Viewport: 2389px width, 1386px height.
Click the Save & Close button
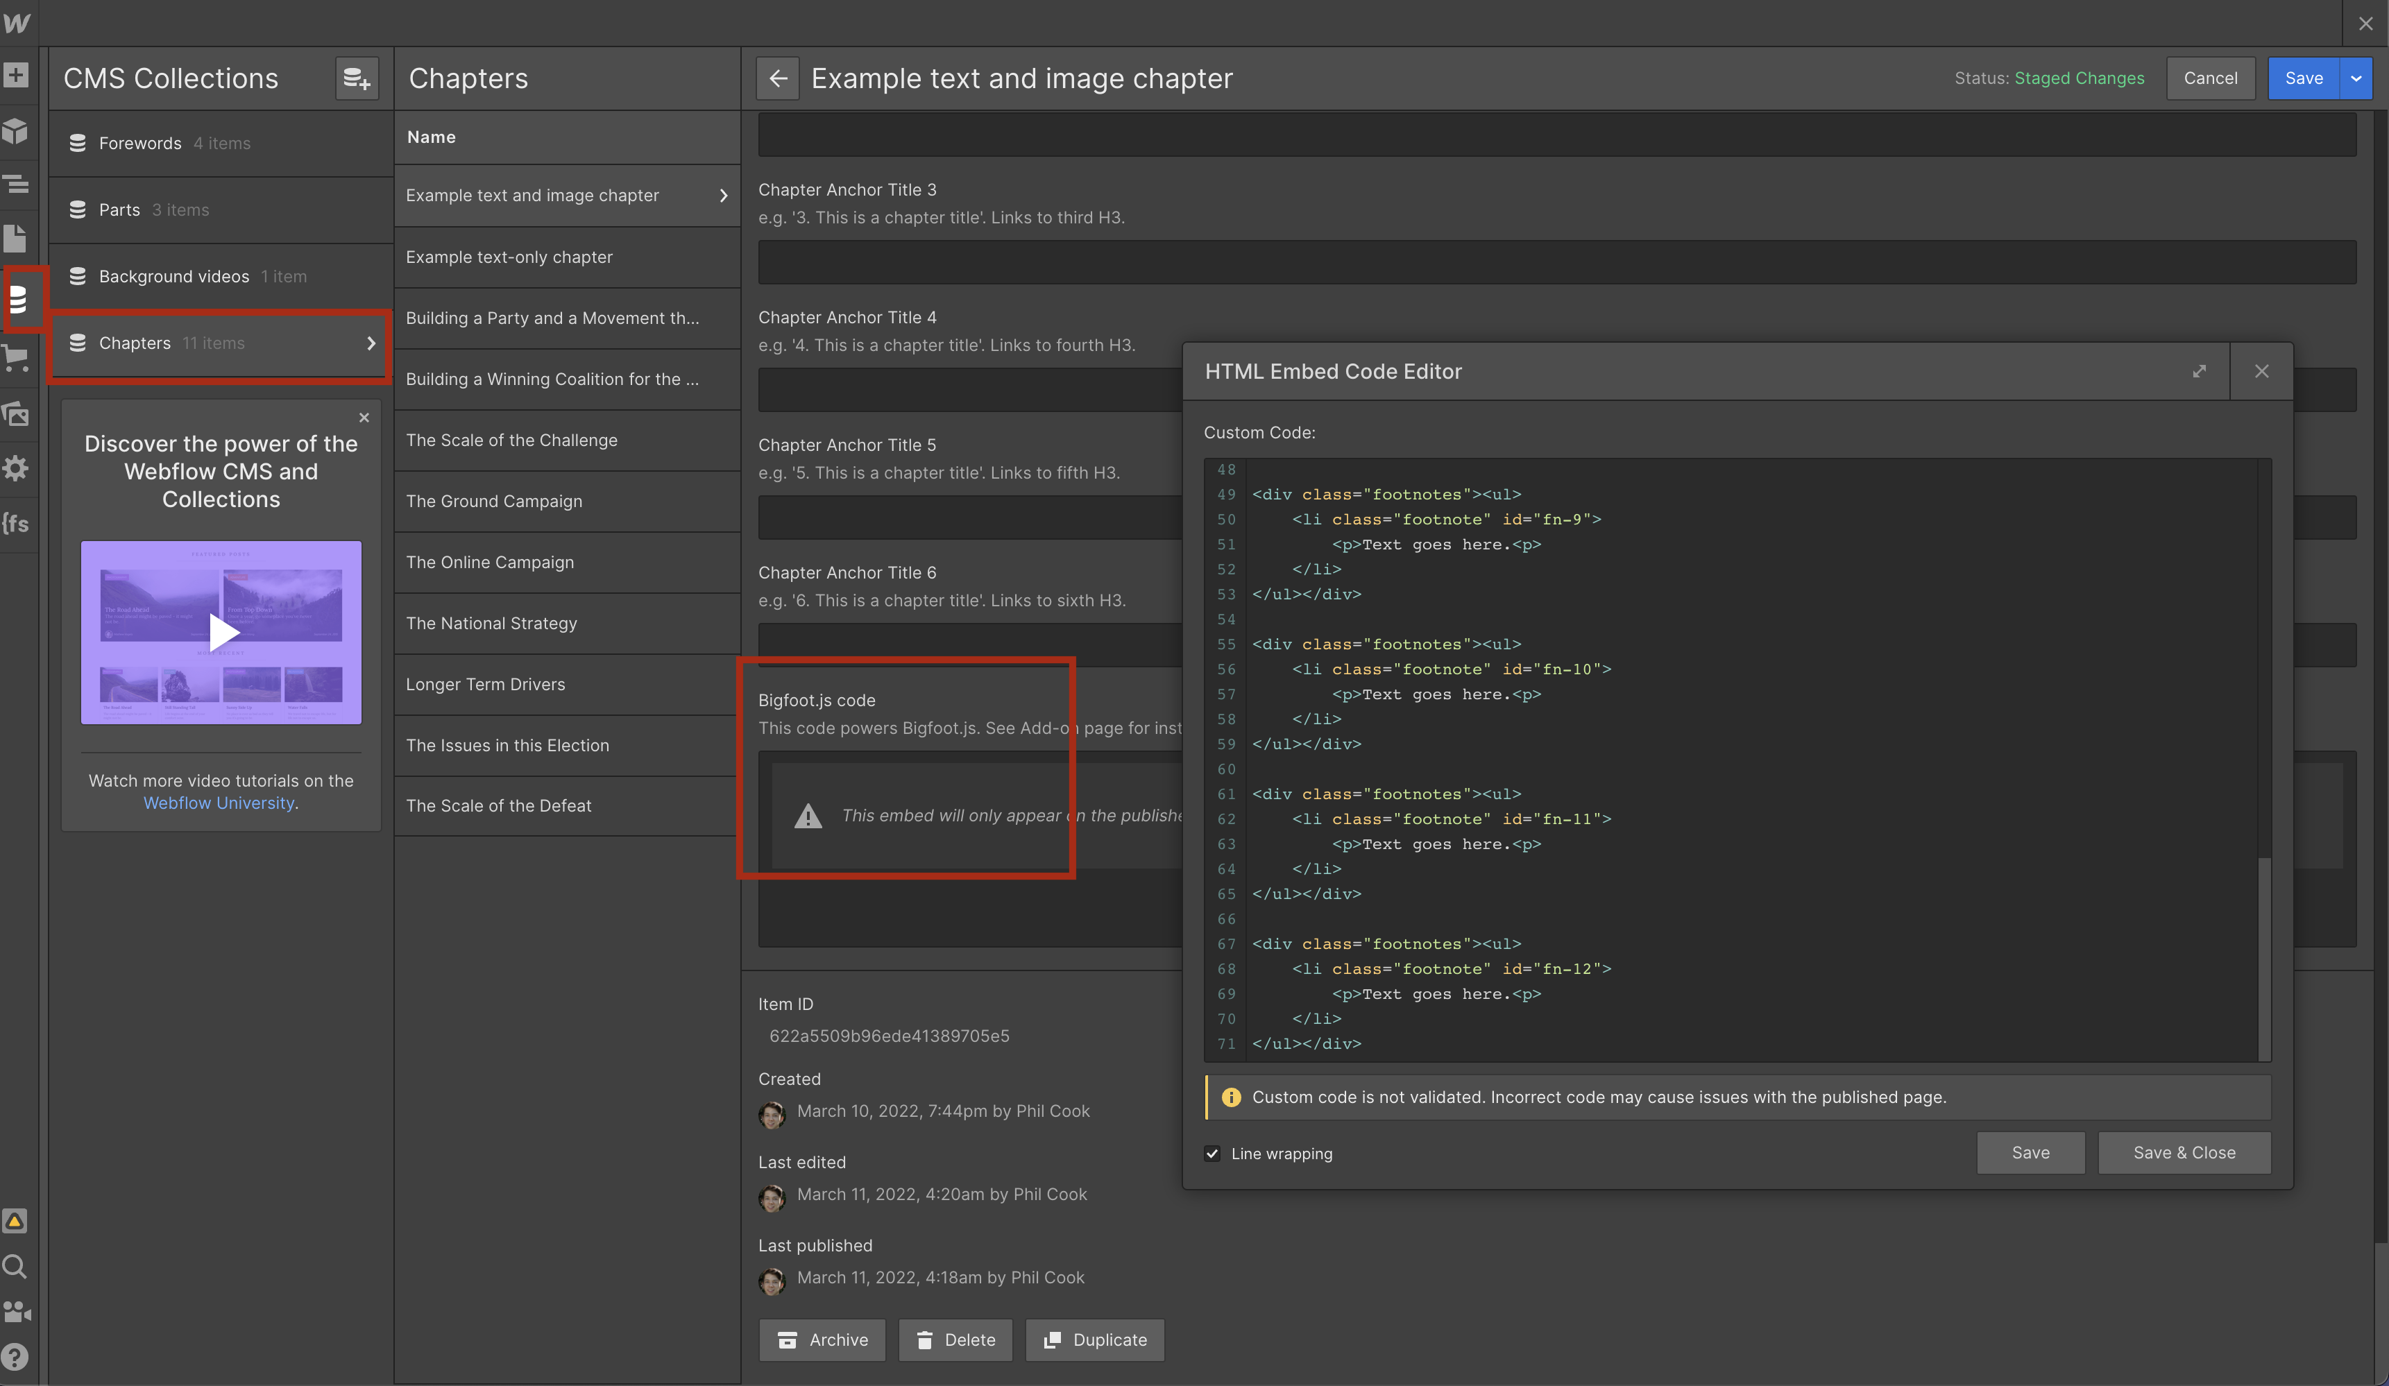pyautogui.click(x=2184, y=1153)
